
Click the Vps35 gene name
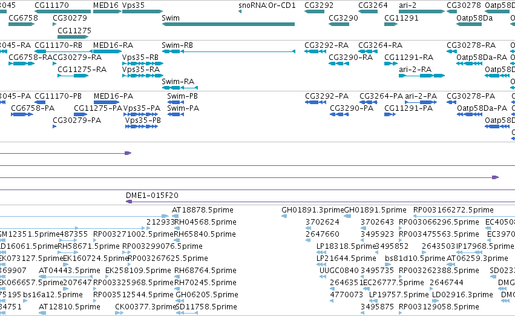click(133, 5)
